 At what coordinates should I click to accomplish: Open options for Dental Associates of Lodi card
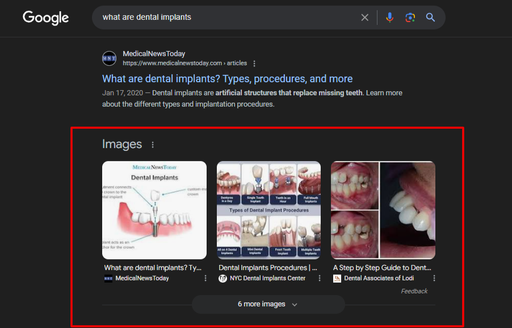tap(434, 278)
